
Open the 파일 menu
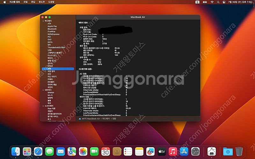pyautogui.click(x=25, y=2)
